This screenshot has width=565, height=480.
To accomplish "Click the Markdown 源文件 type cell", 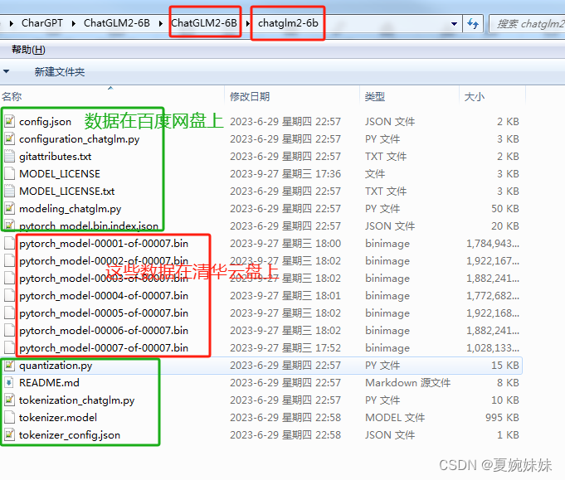I will point(408,382).
